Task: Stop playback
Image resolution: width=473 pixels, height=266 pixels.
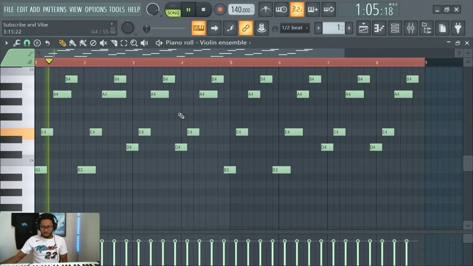Action: click(x=203, y=10)
